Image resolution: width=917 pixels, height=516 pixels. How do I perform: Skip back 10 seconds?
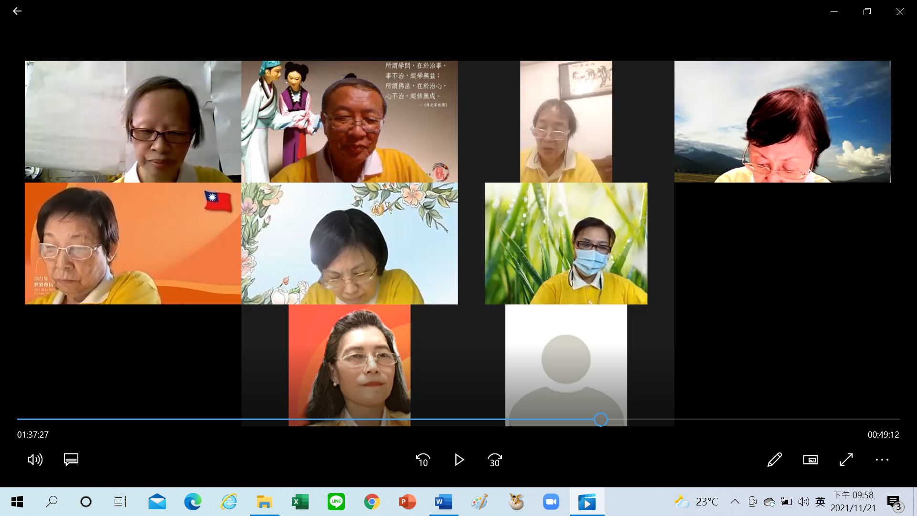423,460
